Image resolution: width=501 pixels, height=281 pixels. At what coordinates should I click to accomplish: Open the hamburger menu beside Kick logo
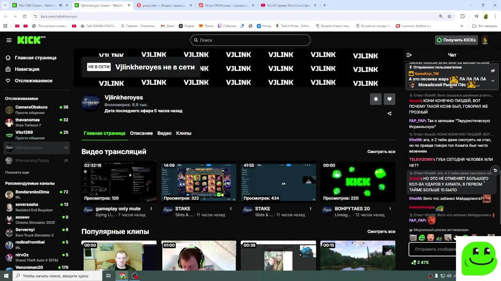[9, 40]
